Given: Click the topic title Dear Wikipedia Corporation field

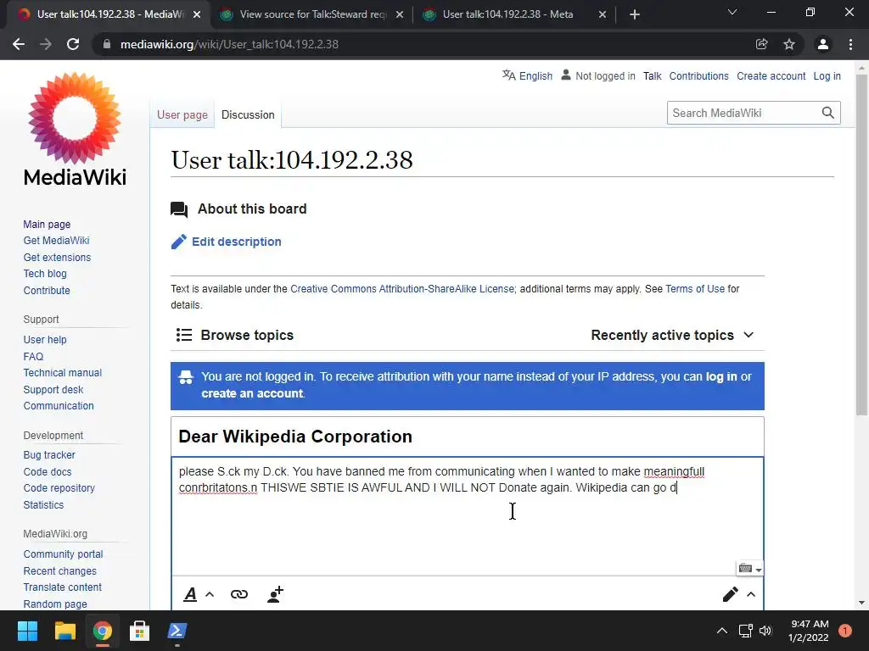Looking at the screenshot, I should 468,437.
